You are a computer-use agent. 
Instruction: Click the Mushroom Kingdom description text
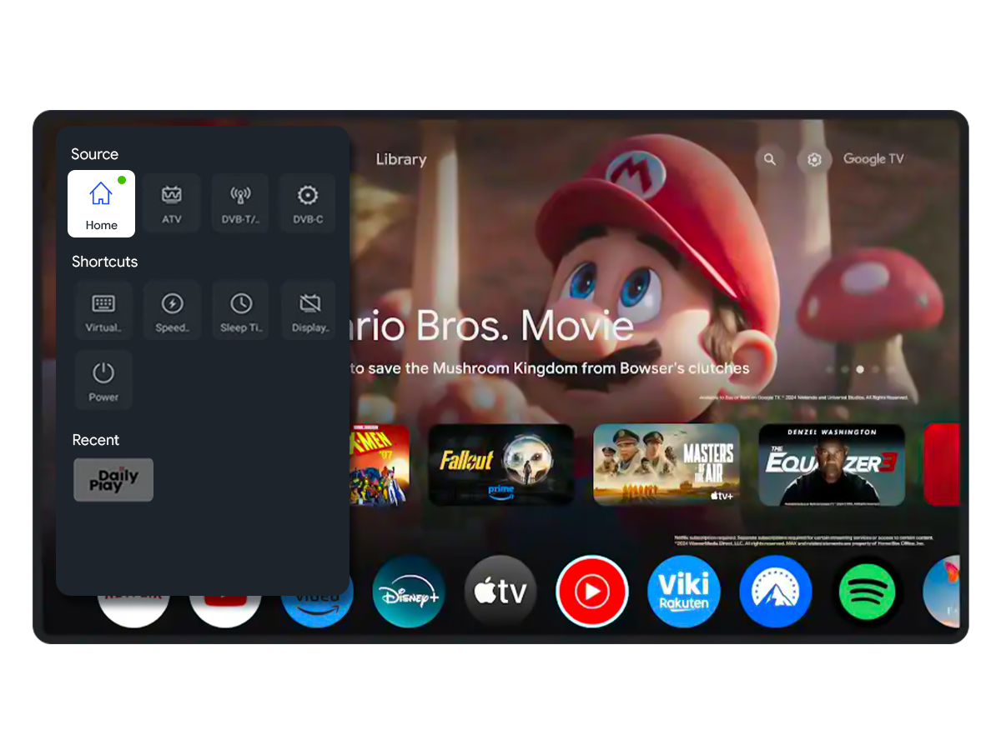pos(550,368)
